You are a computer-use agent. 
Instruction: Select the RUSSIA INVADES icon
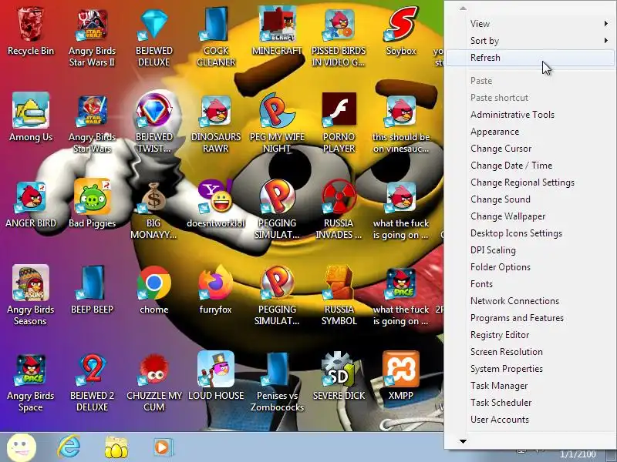tap(339, 197)
